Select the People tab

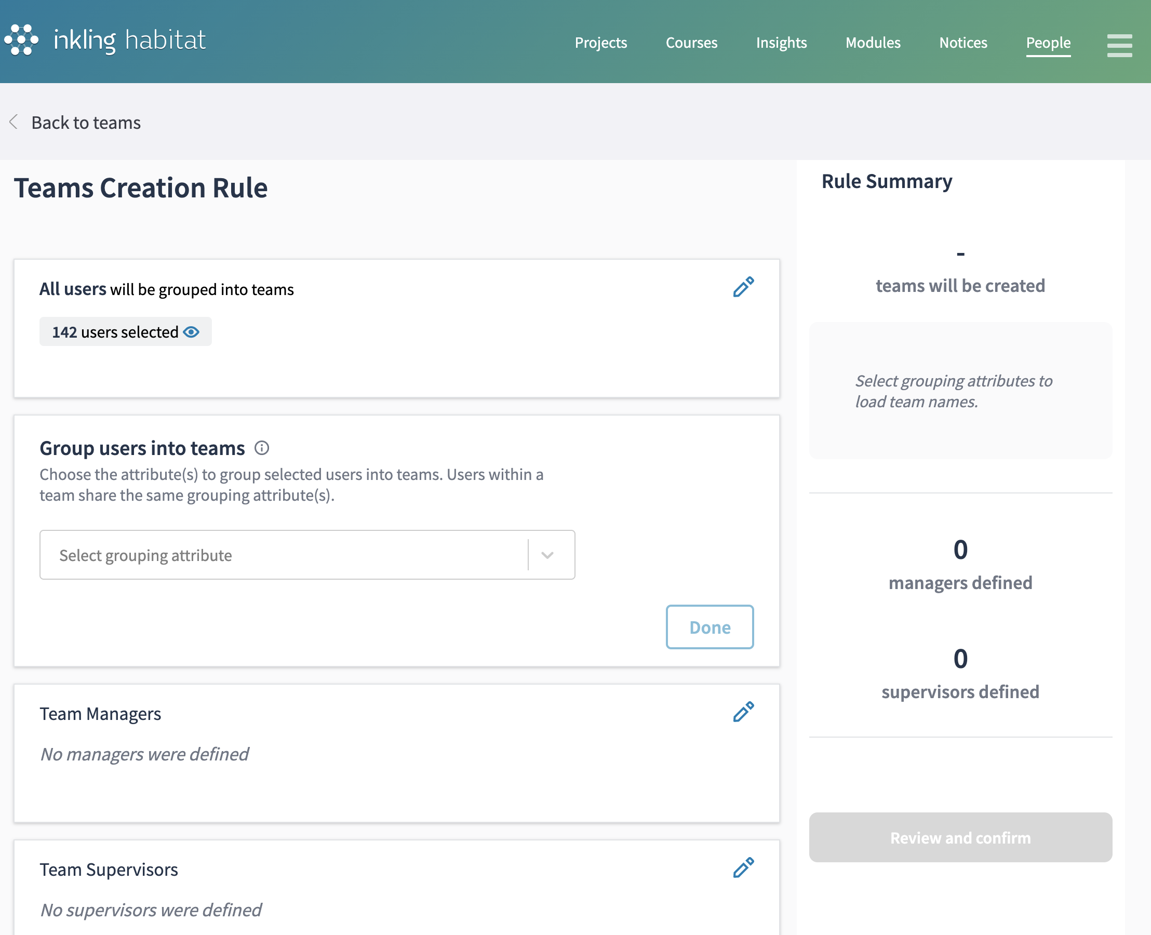1048,43
